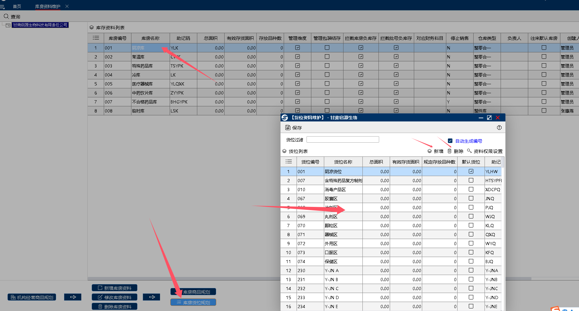579x311 pixels.
Task: Click 机构经营商品规划 button
Action: [32, 297]
